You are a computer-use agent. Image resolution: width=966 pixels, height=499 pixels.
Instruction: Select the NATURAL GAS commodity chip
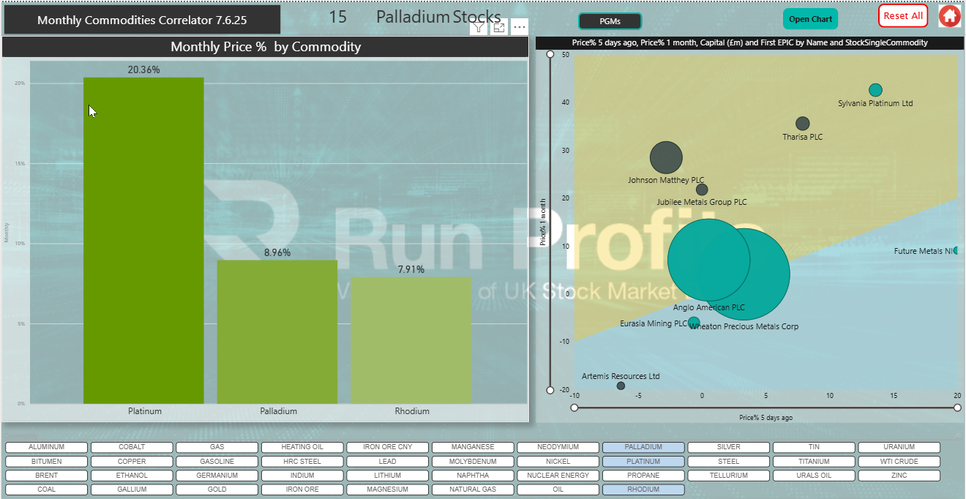473,489
